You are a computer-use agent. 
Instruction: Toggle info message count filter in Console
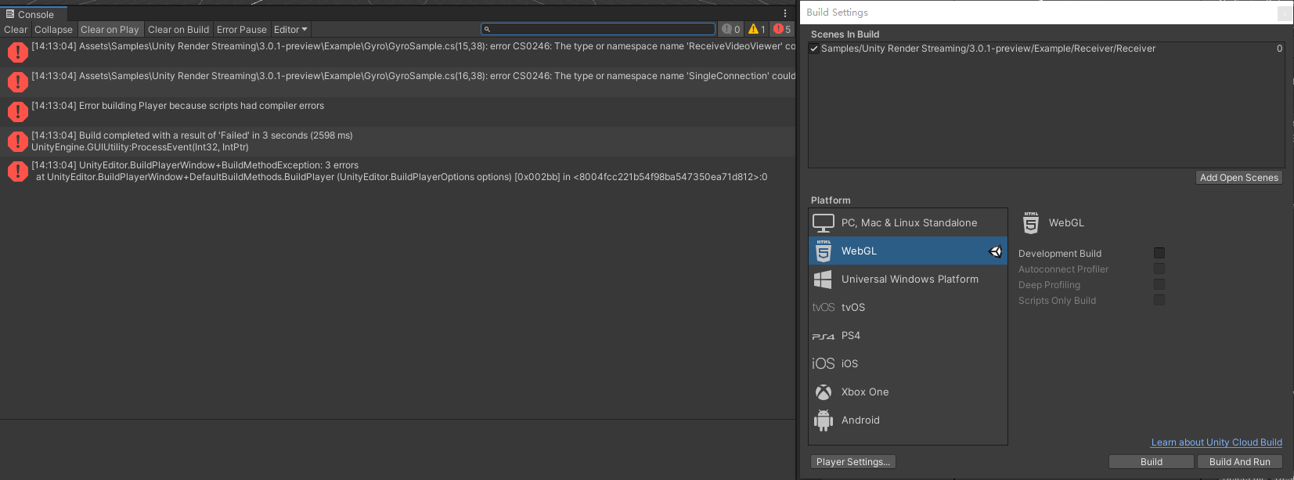click(731, 29)
